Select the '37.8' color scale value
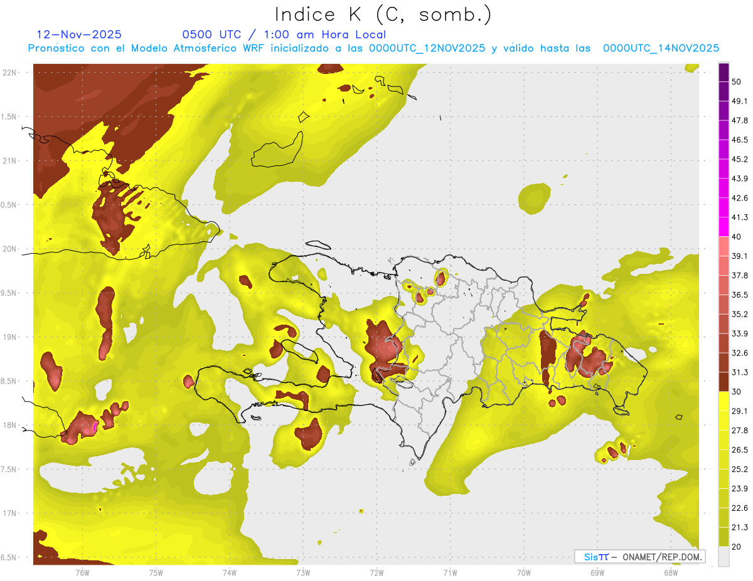The height and width of the screenshot is (581, 753). point(740,275)
